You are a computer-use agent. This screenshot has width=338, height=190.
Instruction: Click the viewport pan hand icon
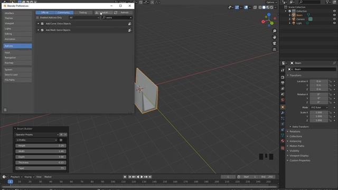[275, 37]
